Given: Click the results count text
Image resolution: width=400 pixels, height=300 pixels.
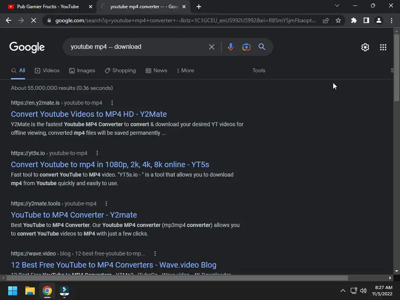Looking at the screenshot, I should coord(62,88).
